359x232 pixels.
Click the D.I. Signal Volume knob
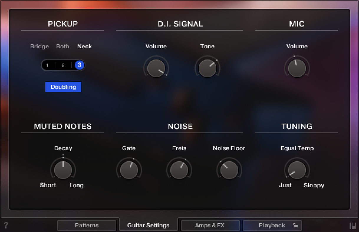pos(156,68)
